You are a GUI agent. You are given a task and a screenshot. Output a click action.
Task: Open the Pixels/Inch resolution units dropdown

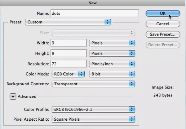pyautogui.click(x=112, y=64)
